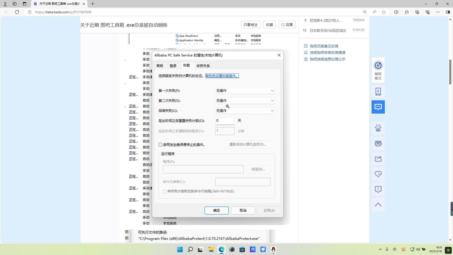
Task: Open the Favorites list icon
Action: tap(407, 12)
